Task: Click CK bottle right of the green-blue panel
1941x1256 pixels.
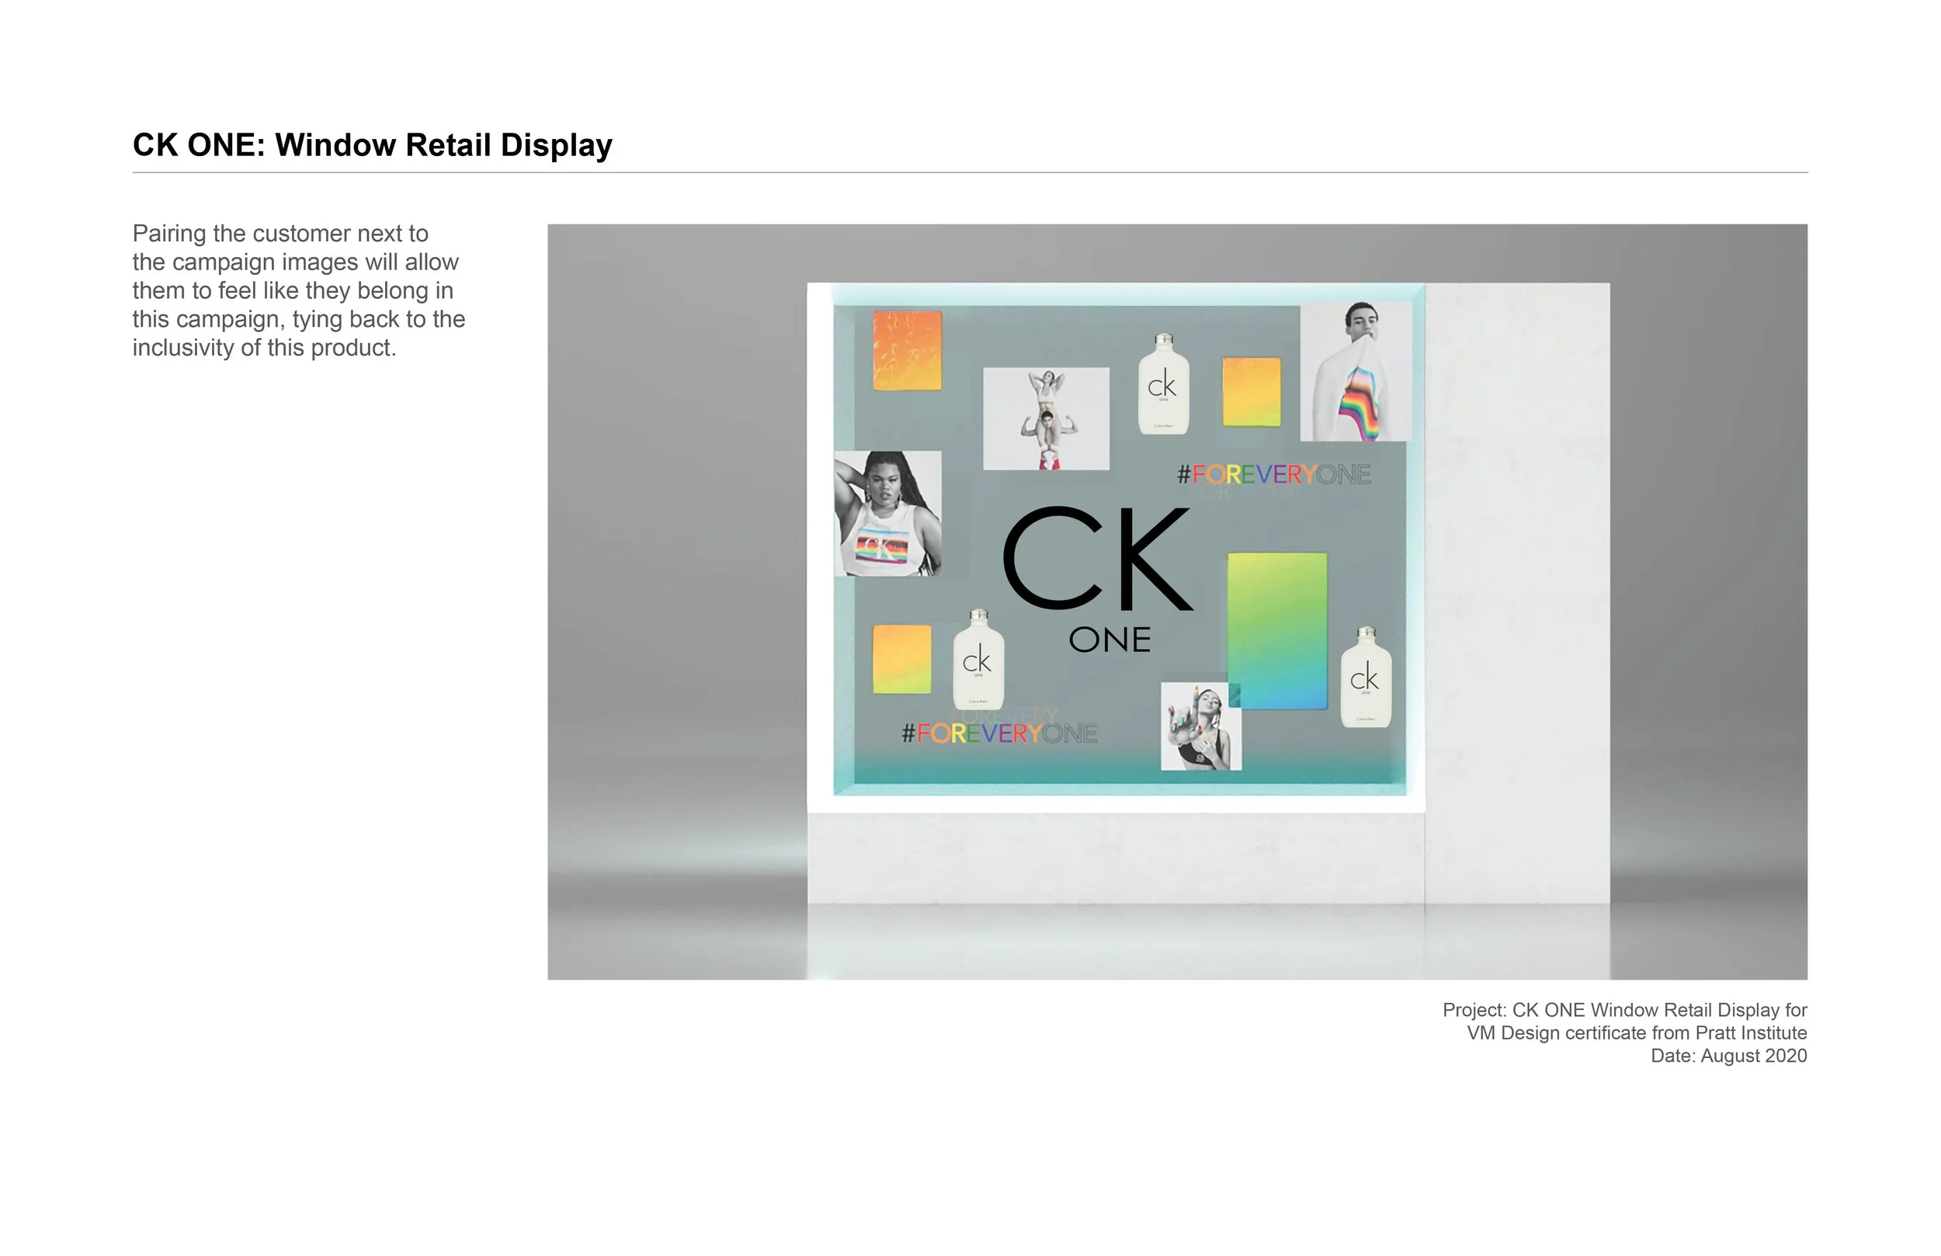Action: [1365, 677]
